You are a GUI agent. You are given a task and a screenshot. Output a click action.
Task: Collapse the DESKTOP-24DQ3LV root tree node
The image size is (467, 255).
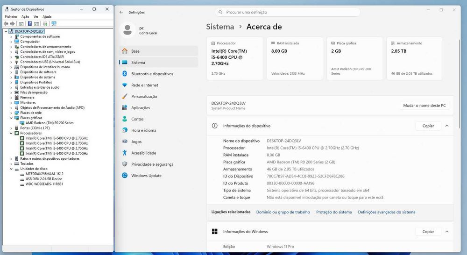[x=6, y=31]
